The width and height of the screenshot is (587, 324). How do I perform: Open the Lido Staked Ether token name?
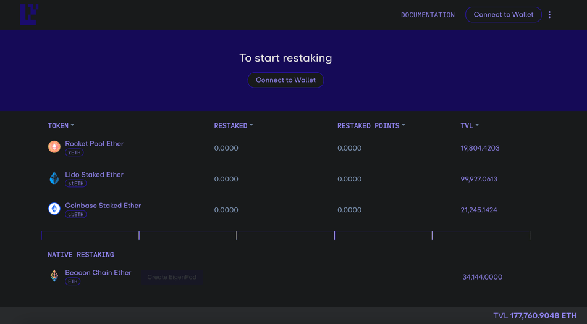coord(95,175)
